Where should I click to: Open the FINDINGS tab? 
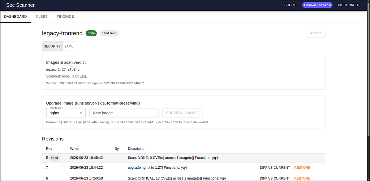(65, 17)
